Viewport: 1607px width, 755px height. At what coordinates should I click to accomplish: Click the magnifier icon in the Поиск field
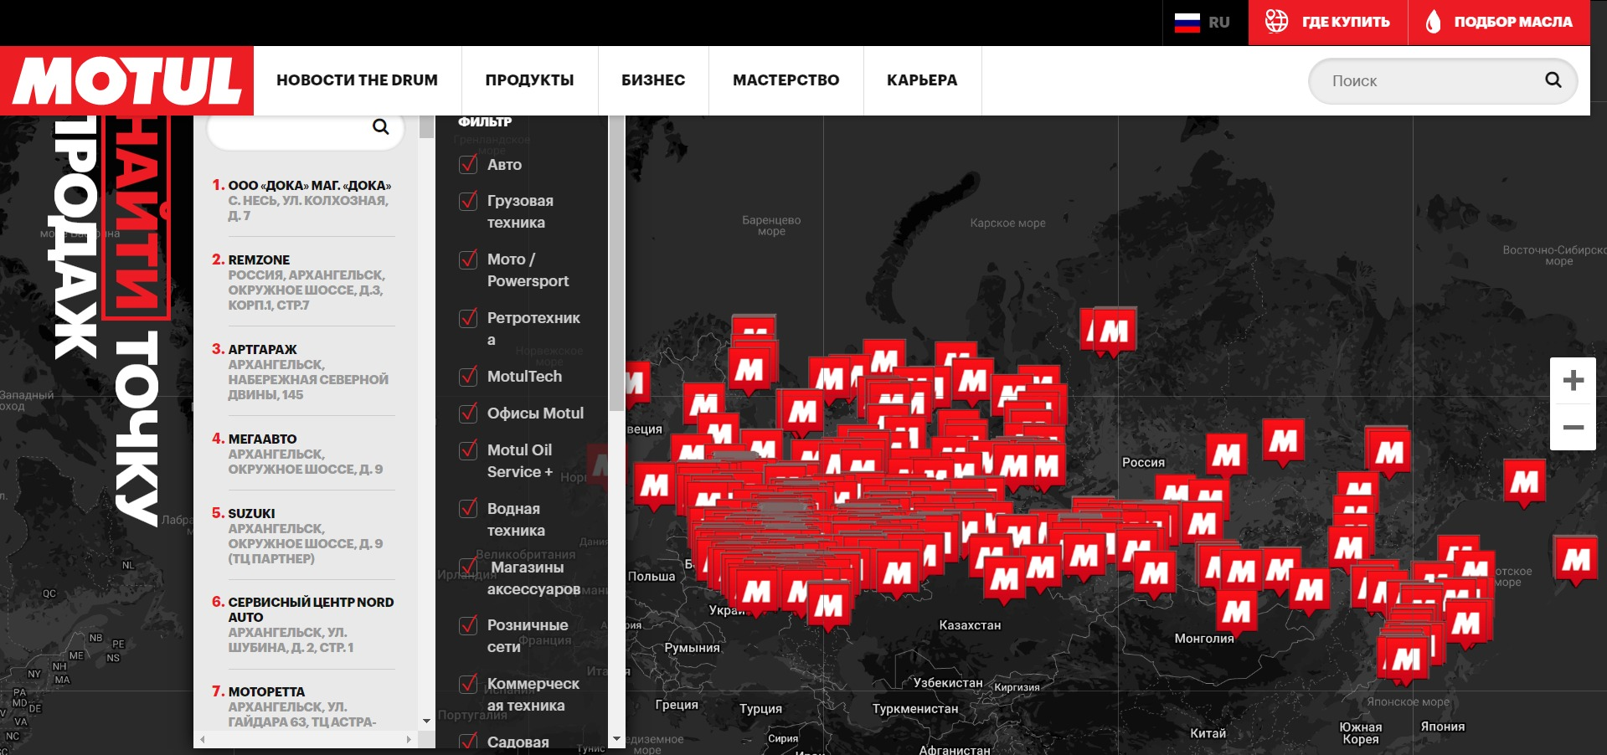click(x=1553, y=80)
